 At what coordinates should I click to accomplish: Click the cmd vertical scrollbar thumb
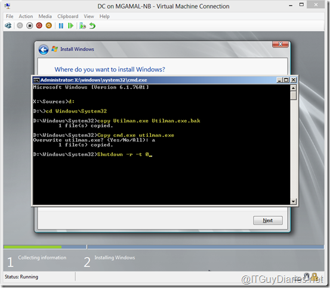[x=294, y=96]
